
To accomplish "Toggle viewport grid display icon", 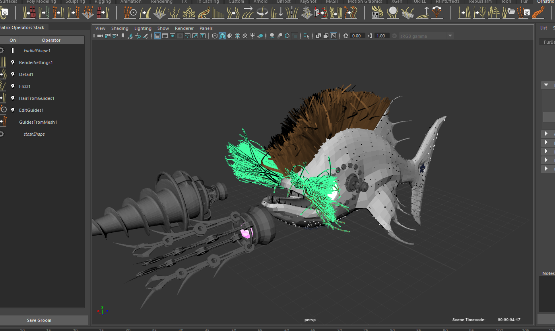I will 157,36.
